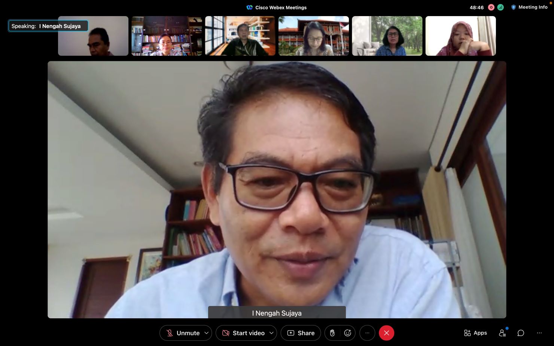Viewport: 554px width, 346px height.
Task: Turn on camera with Start video
Action: click(243, 333)
